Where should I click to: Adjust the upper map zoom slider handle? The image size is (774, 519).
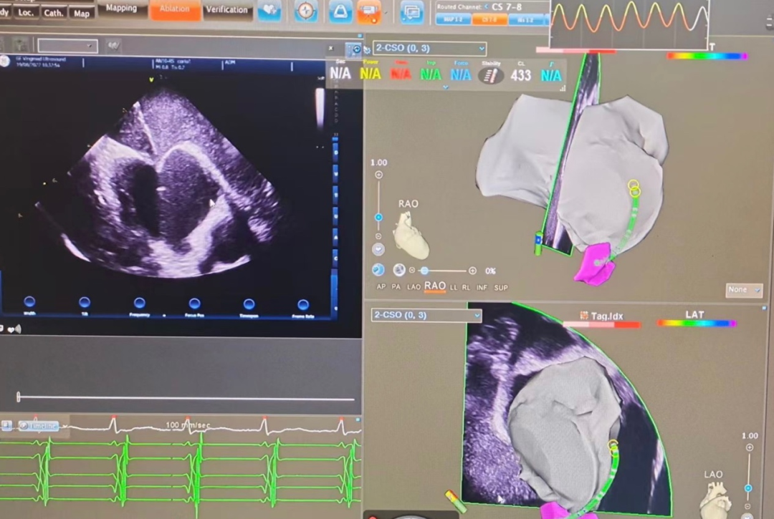[378, 218]
